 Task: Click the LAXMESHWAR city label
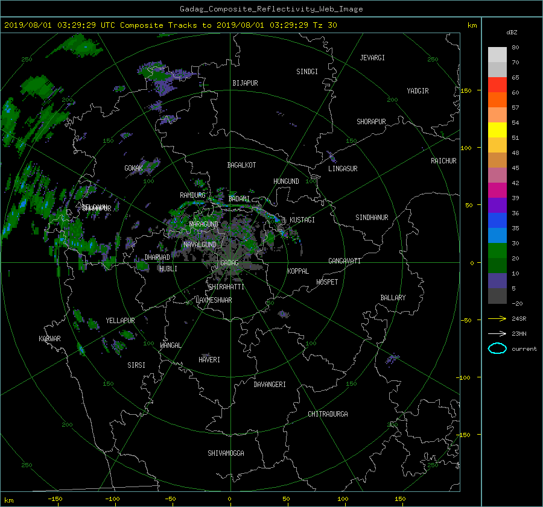click(x=214, y=300)
